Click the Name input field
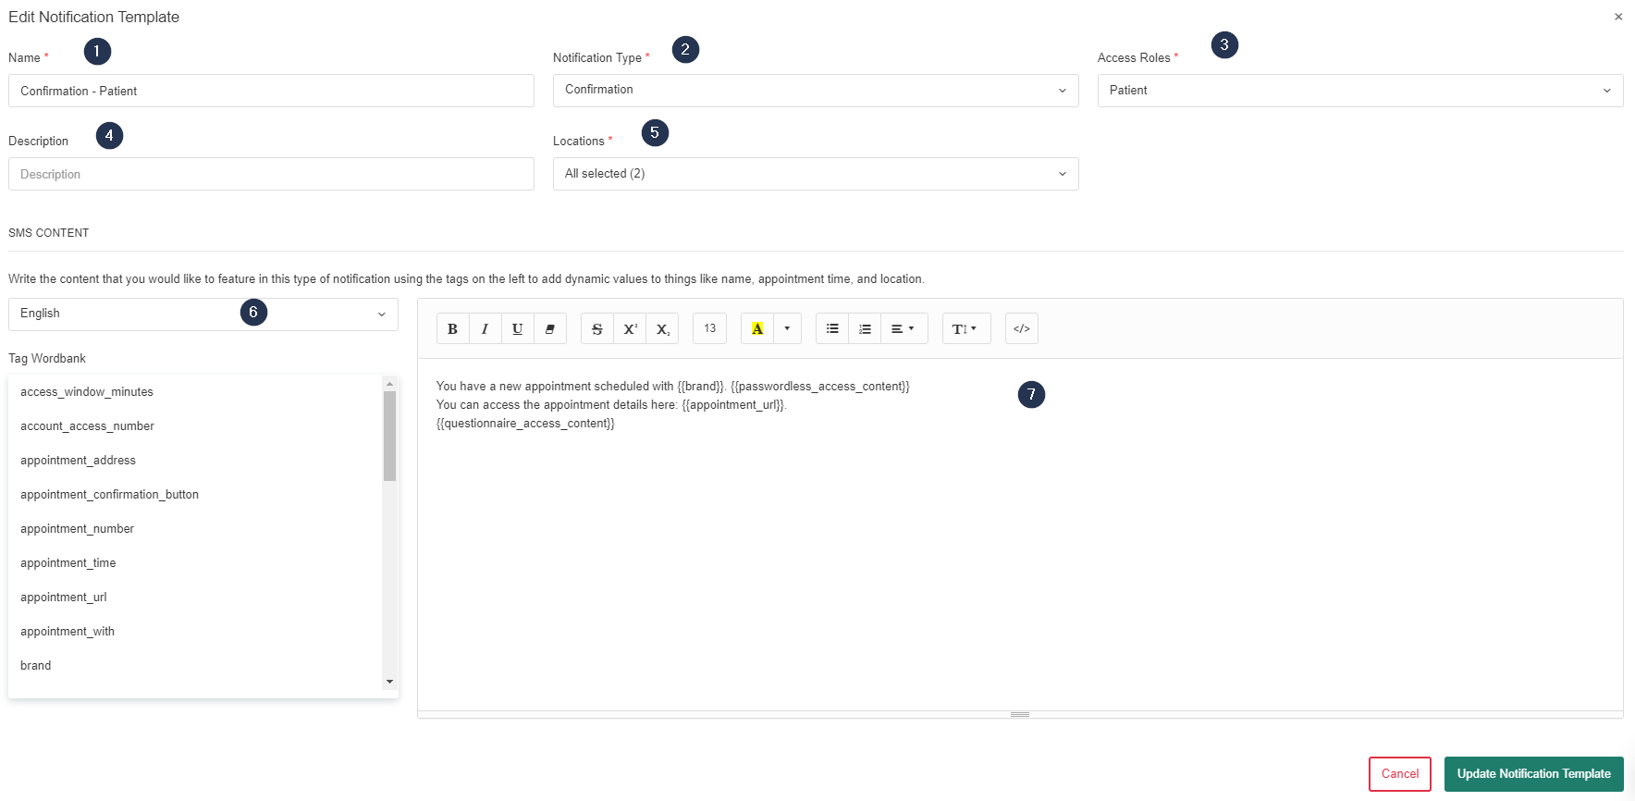The width and height of the screenshot is (1635, 801). pos(271,91)
